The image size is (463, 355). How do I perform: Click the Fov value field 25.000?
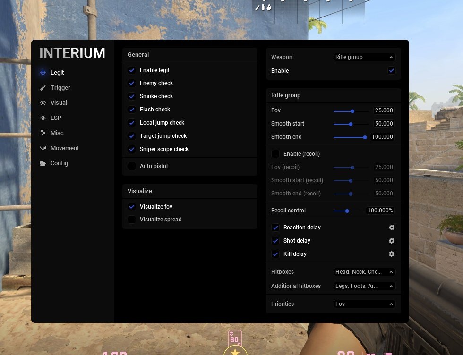coord(384,110)
